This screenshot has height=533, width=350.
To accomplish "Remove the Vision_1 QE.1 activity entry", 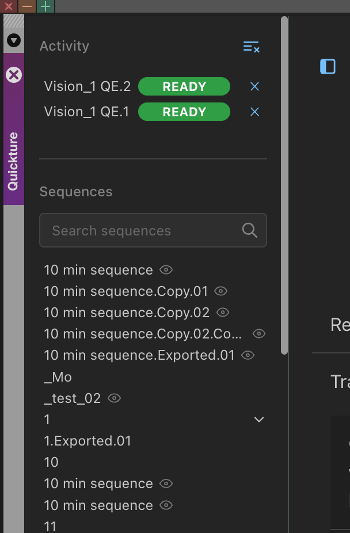I will (255, 112).
